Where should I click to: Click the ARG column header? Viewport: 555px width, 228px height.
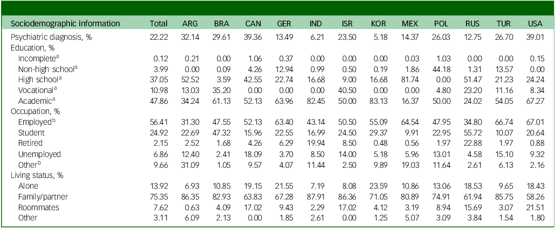(190, 24)
